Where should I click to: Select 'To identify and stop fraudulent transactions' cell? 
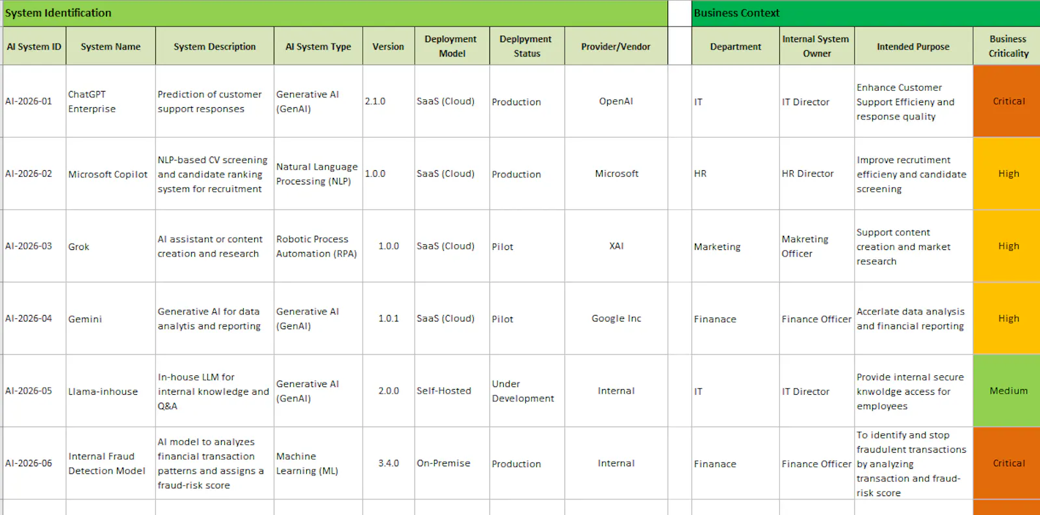913,463
